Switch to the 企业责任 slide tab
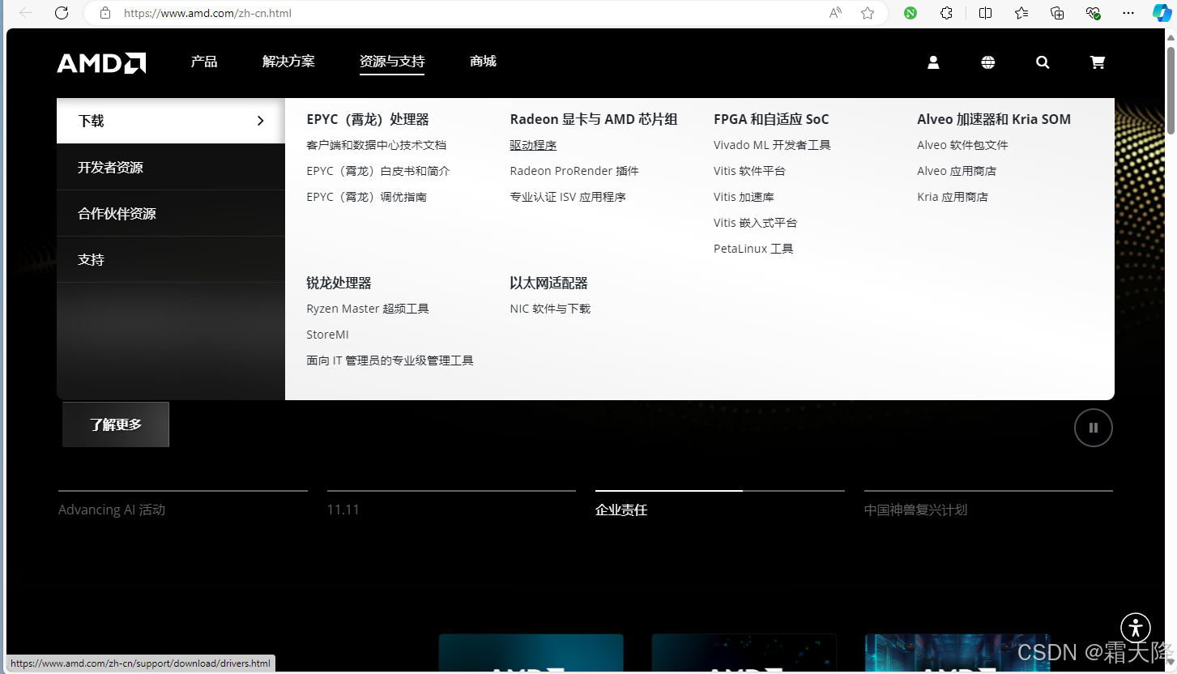 (x=621, y=510)
